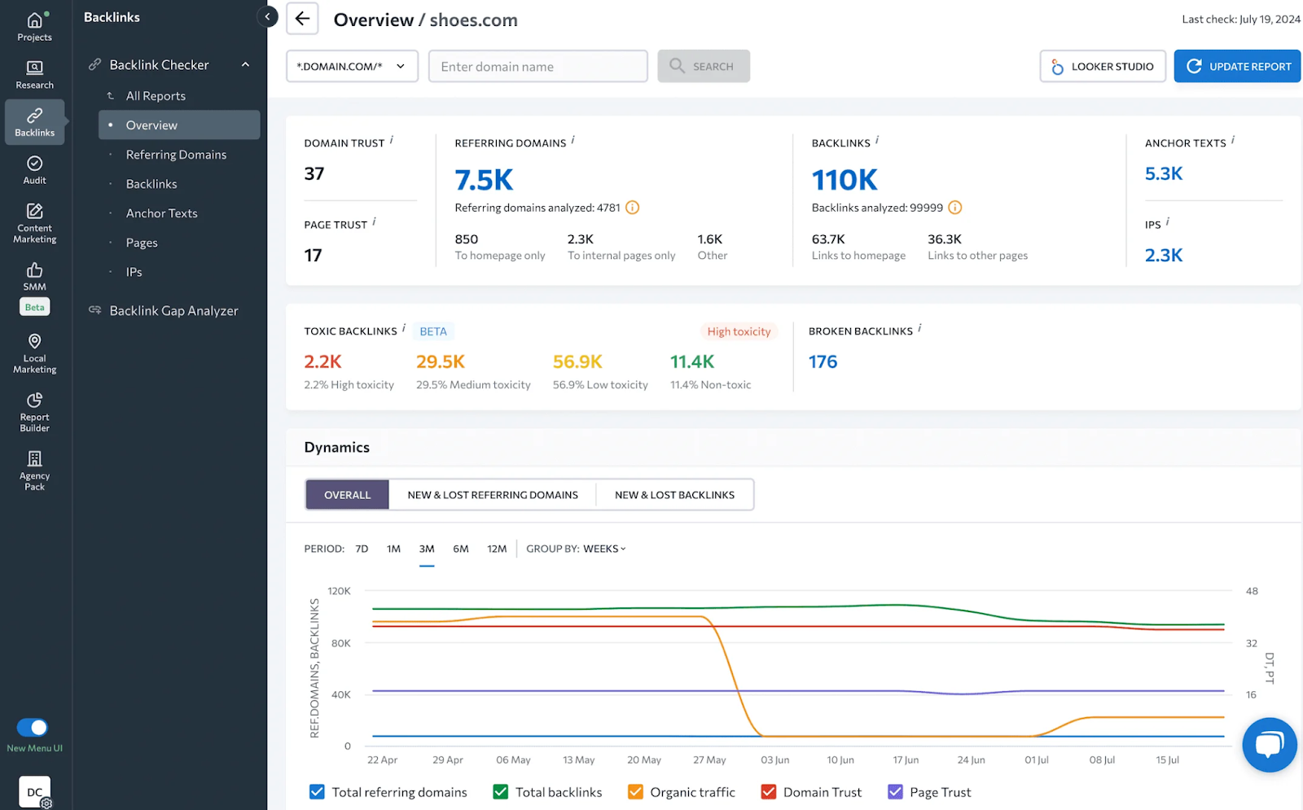The width and height of the screenshot is (1303, 810).
Task: Select the Research icon in left sidebar
Action: 33,73
